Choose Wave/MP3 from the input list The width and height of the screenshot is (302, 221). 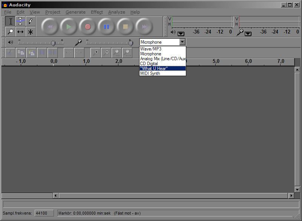tap(162, 49)
